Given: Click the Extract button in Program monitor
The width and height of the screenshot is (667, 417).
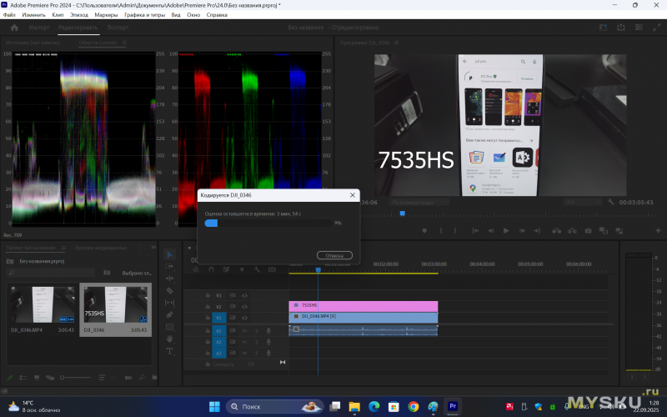Looking at the screenshot, I should (x=572, y=231).
